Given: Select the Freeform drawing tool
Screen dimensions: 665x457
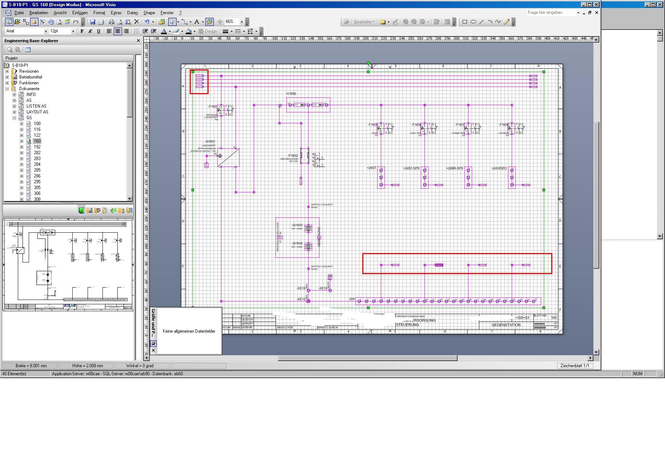Looking at the screenshot, I should (498, 22).
